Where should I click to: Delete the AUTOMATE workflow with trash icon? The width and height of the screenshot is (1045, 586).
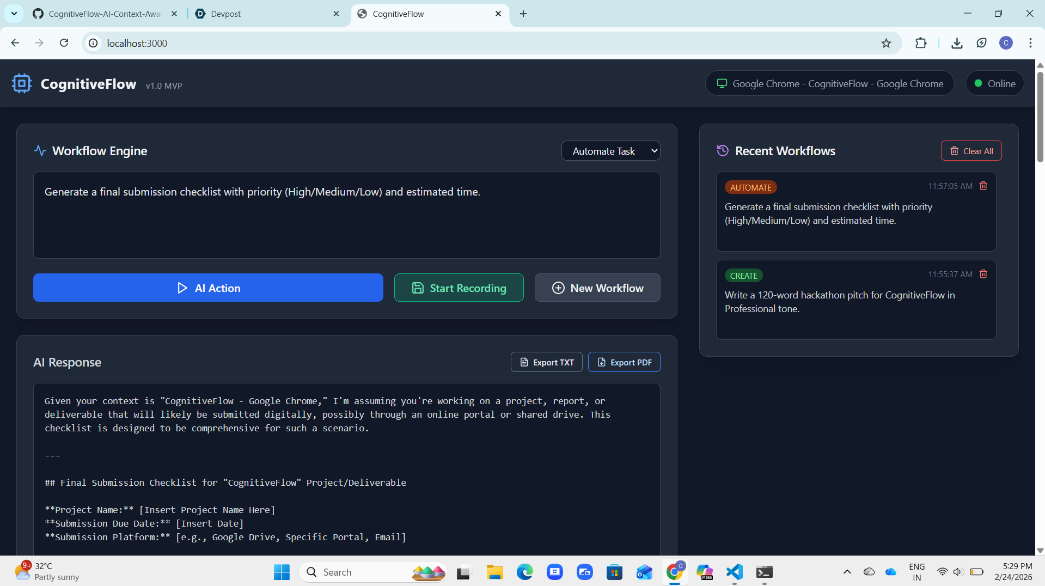983,186
